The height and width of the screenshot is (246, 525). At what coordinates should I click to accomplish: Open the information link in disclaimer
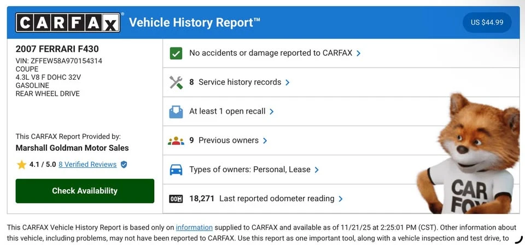[194, 227]
